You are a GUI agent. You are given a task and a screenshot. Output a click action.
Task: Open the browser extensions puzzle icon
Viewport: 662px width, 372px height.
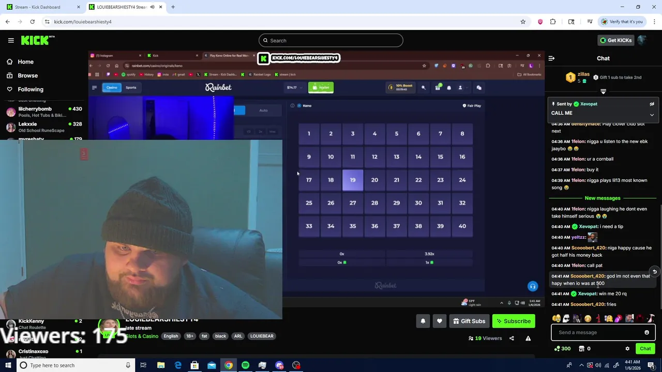[x=553, y=22]
